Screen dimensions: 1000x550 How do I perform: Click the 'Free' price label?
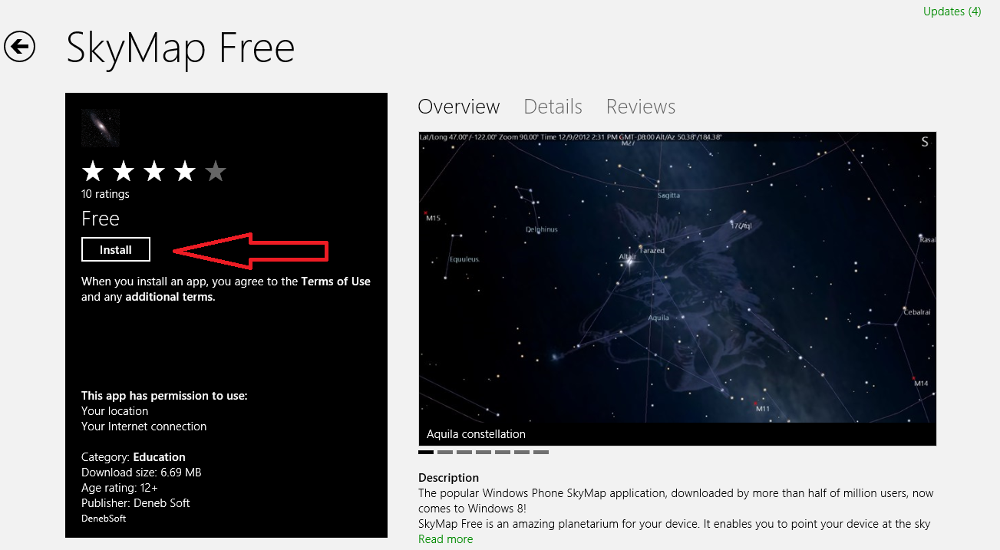click(x=101, y=219)
